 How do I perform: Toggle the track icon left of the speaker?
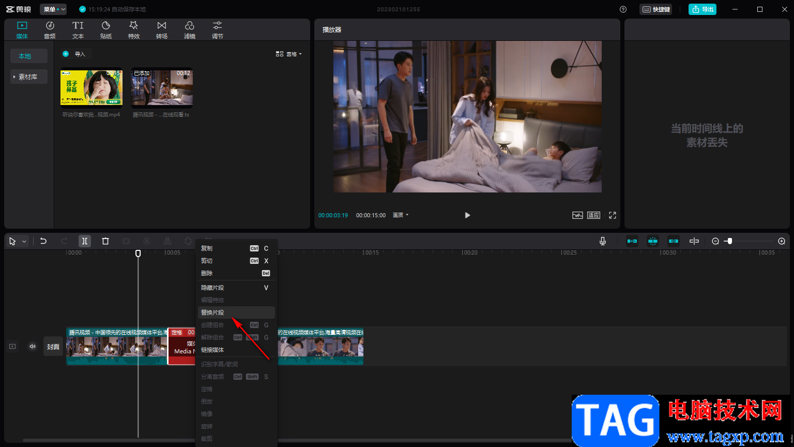click(12, 347)
